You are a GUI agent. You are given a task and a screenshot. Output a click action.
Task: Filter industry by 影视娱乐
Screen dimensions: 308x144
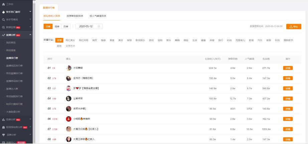click(140, 40)
